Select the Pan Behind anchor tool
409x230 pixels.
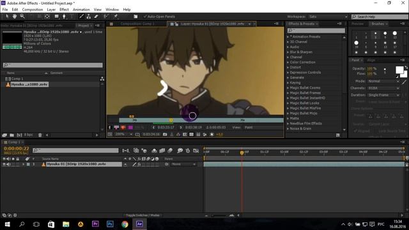point(47,17)
